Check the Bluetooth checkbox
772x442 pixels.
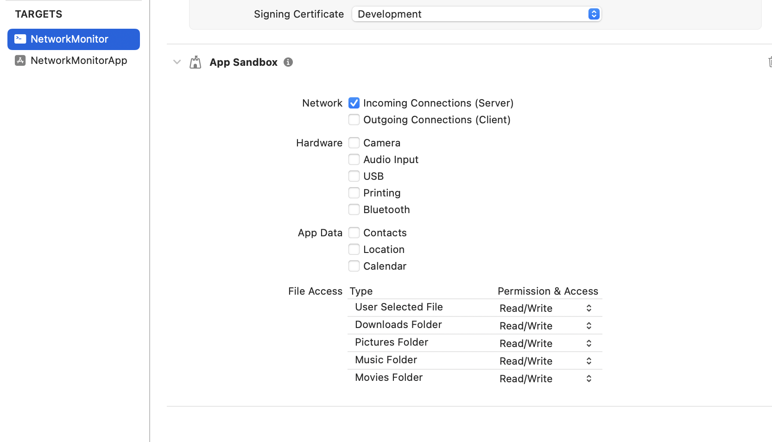(354, 209)
